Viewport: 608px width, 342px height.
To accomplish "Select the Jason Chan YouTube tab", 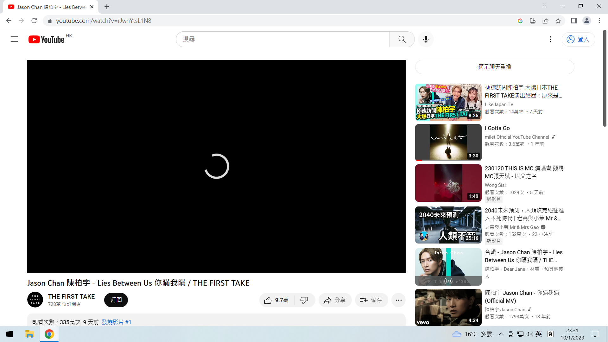I will pyautogui.click(x=51, y=7).
